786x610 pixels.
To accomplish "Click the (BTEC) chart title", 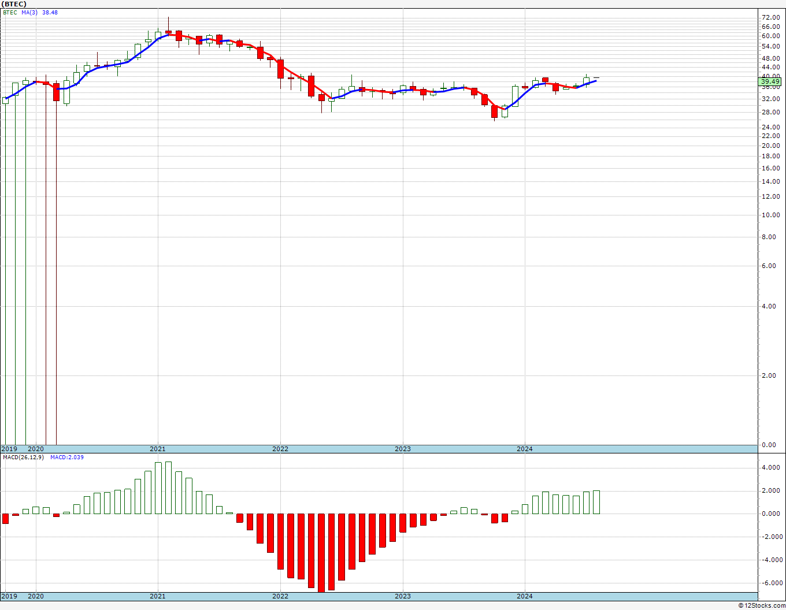I will 13,4.
